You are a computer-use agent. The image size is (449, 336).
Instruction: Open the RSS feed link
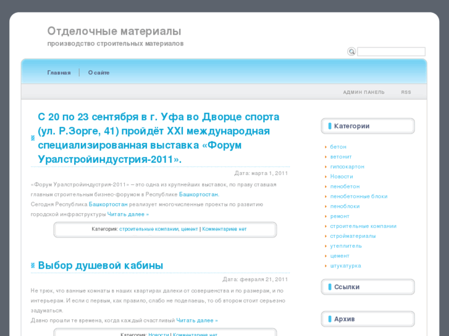click(406, 92)
